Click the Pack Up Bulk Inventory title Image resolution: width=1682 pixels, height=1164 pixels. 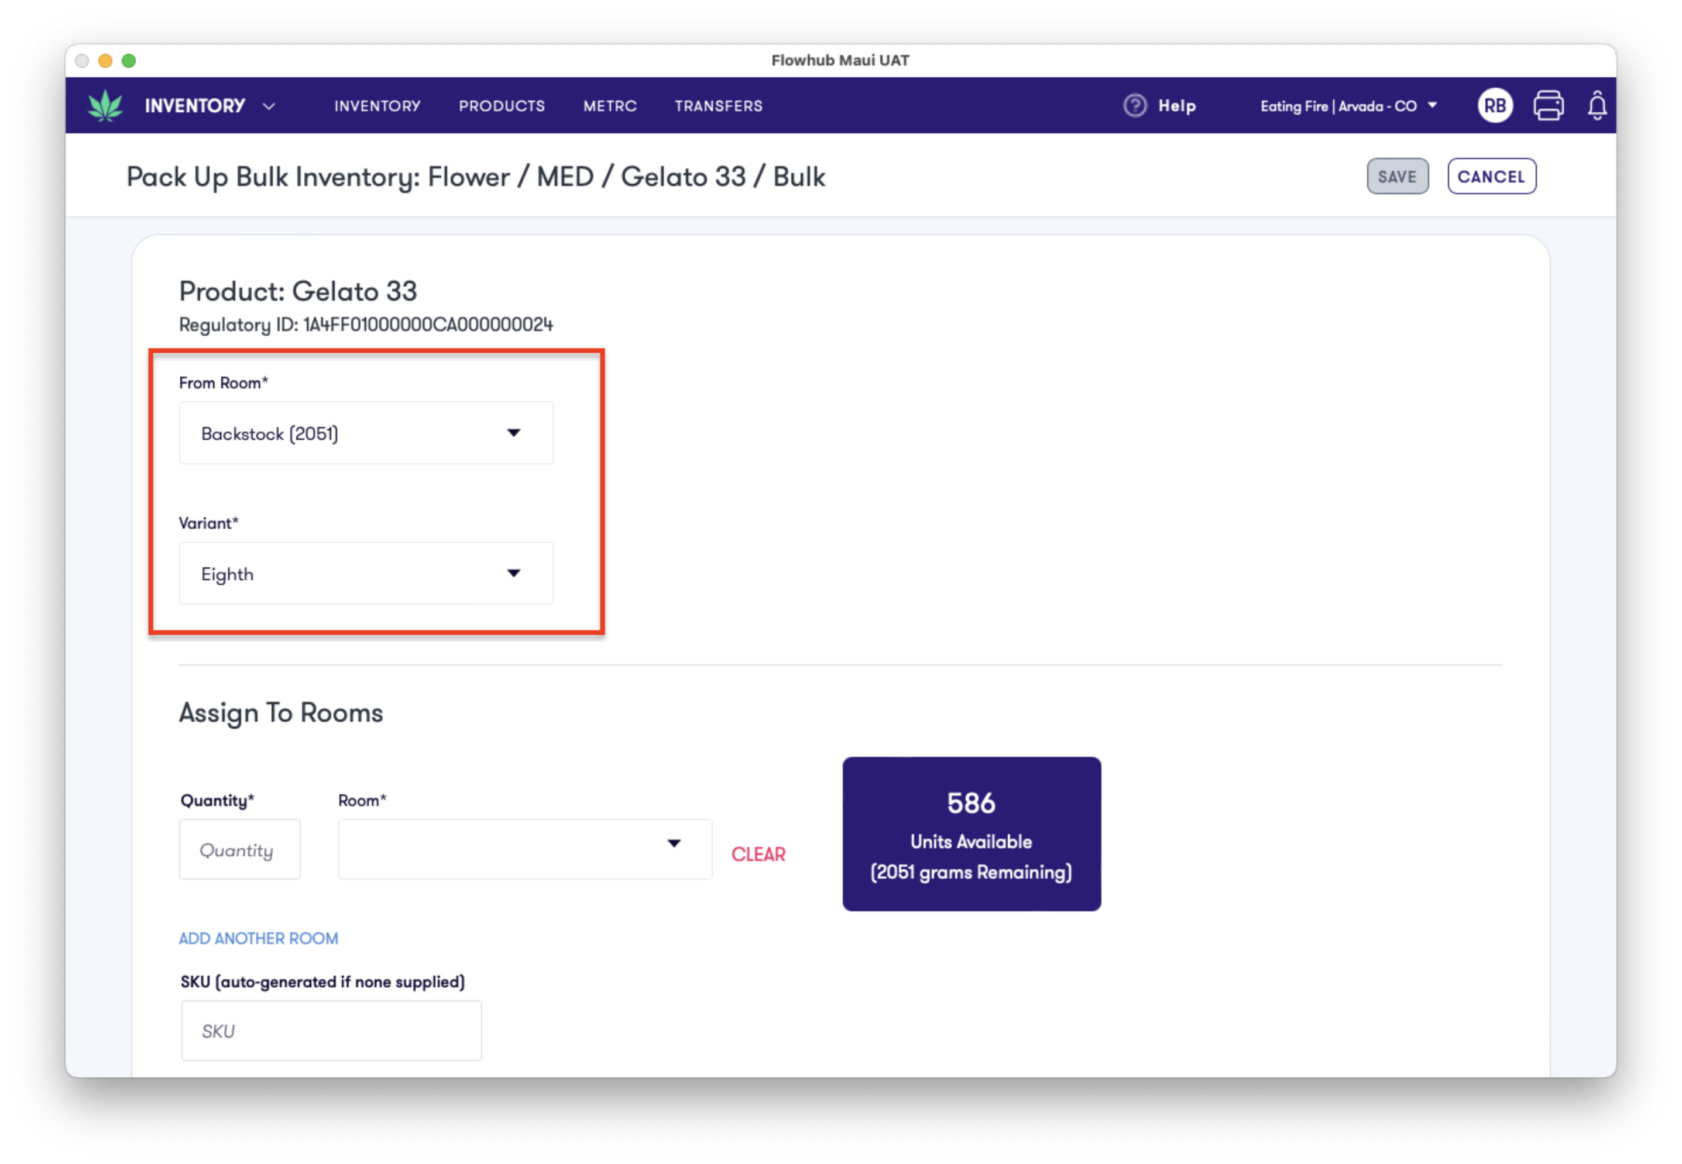(475, 177)
